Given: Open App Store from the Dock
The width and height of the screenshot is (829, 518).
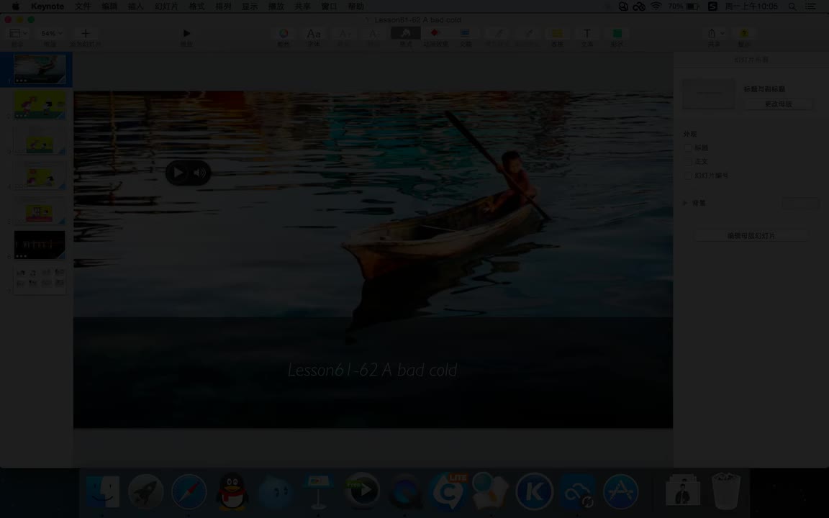Looking at the screenshot, I should pyautogui.click(x=620, y=491).
